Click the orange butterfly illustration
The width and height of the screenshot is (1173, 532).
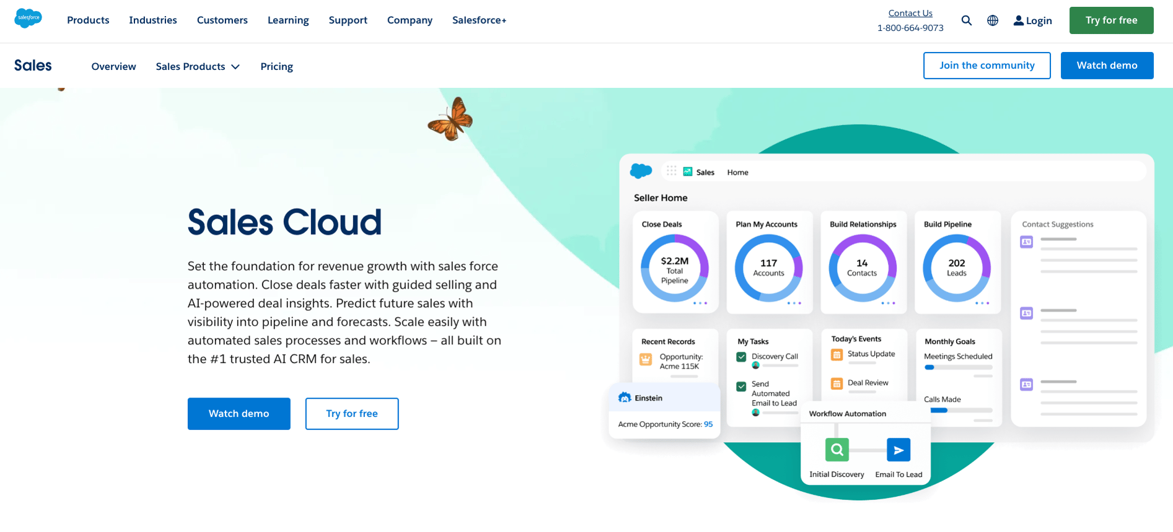point(451,119)
